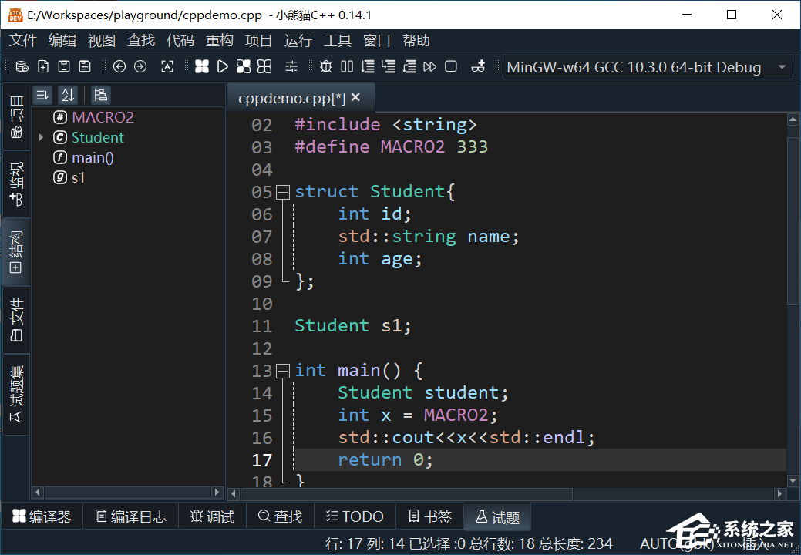Click the New Project toolbar icon

coord(22,66)
